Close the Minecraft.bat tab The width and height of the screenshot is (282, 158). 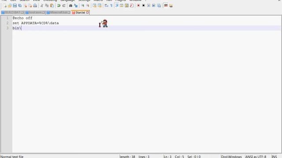[69, 13]
